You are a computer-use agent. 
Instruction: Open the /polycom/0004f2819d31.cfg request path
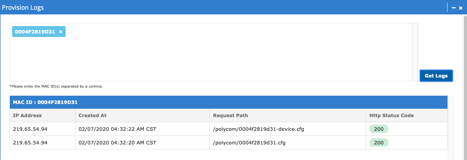click(249, 143)
